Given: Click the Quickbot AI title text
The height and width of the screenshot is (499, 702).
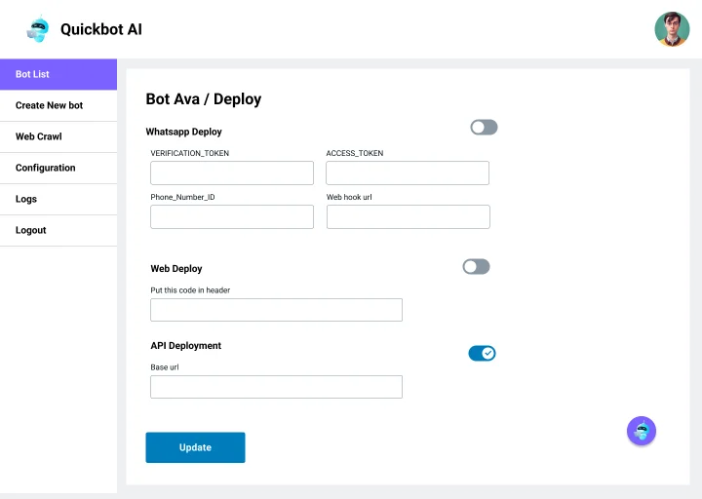Looking at the screenshot, I should 101,29.
